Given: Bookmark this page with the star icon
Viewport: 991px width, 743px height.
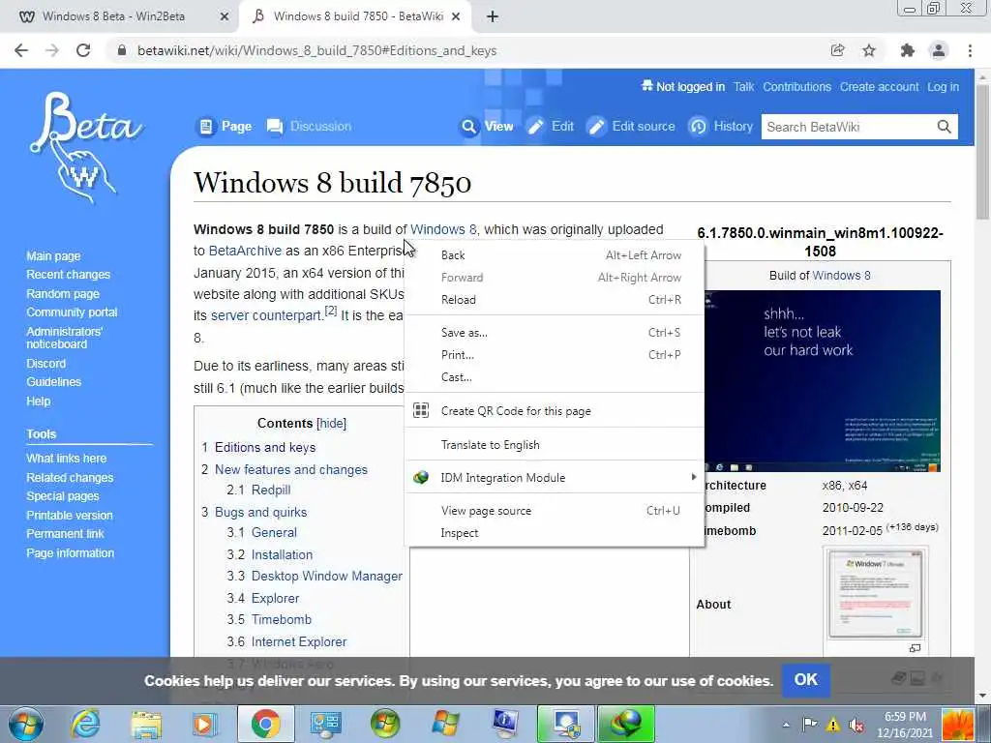Looking at the screenshot, I should [x=869, y=50].
